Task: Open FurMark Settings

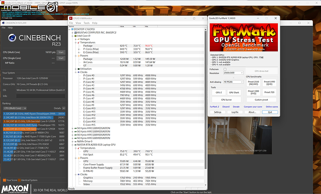Action: pyautogui.click(x=218, y=112)
